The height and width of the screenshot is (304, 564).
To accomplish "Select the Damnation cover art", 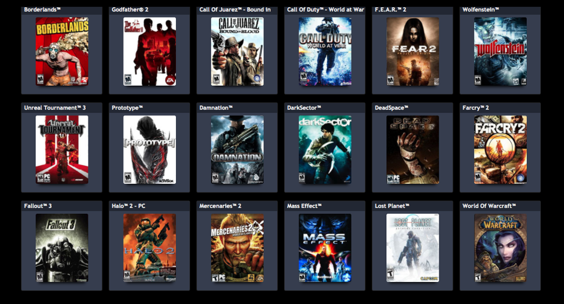I will coord(237,149).
